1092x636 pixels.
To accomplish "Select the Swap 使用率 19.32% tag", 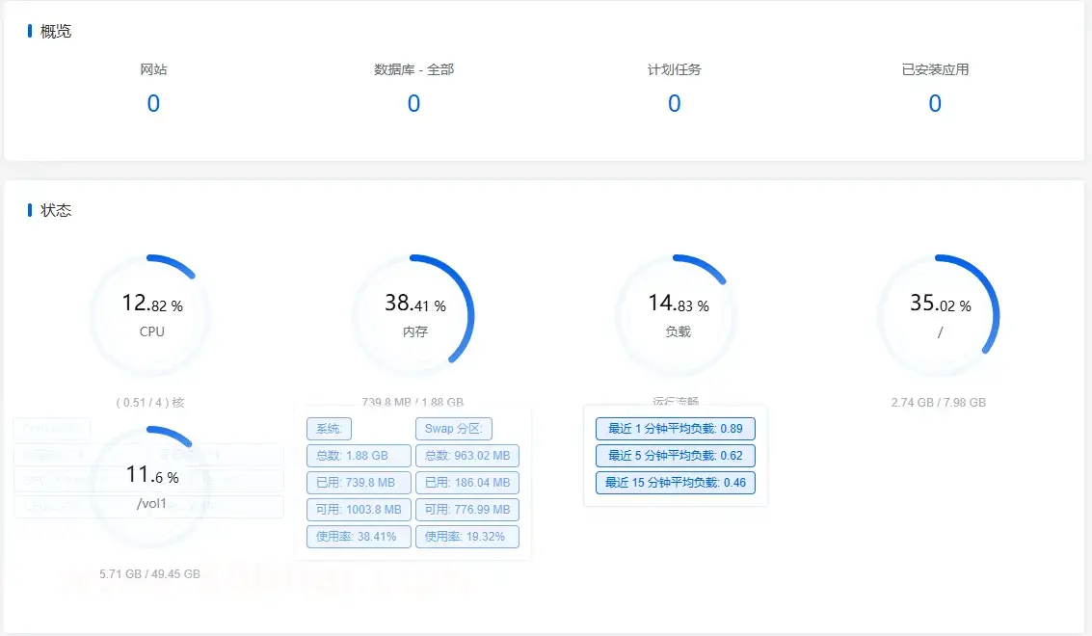I will coord(466,537).
